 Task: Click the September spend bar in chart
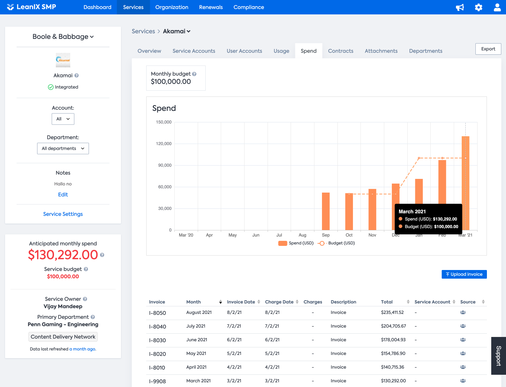[x=326, y=211]
